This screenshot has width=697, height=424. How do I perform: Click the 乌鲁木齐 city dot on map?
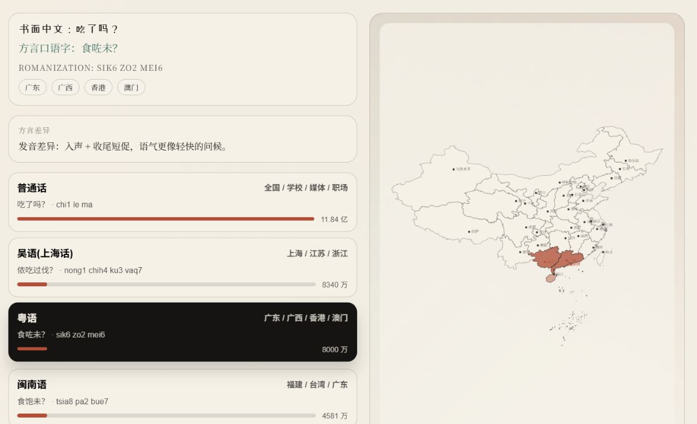[x=454, y=170]
